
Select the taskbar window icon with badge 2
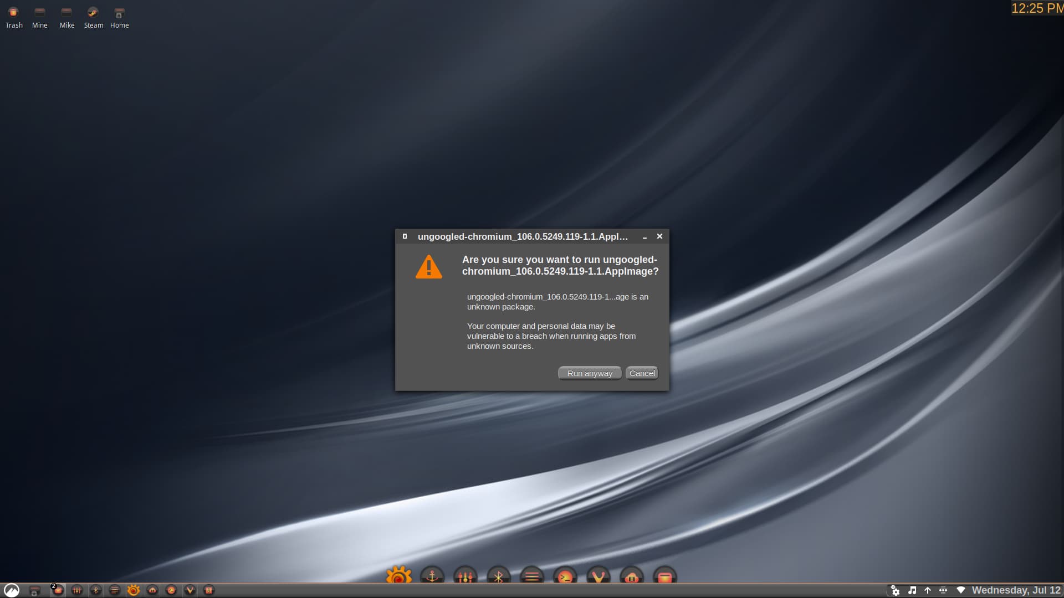point(58,590)
